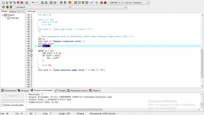Click the Close file toolbar icon

click(x=18, y=3)
